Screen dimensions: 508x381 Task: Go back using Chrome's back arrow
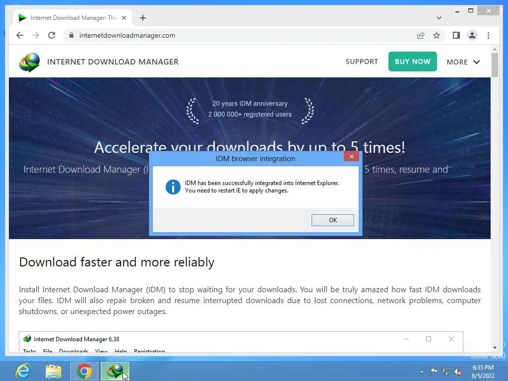pyautogui.click(x=20, y=35)
